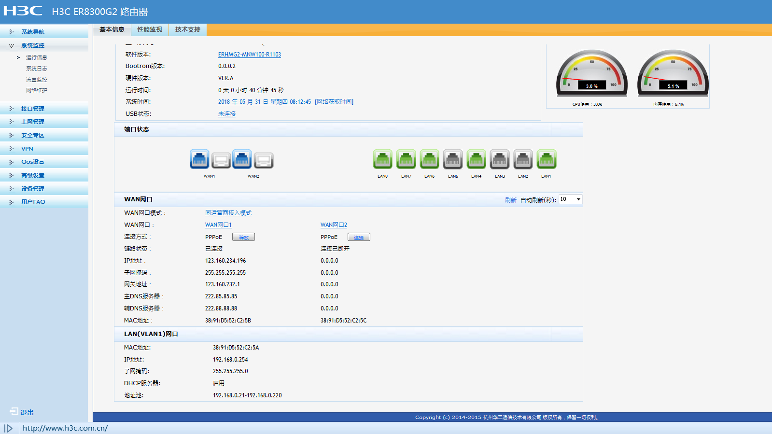Open the WAN网口1 link
Viewport: 772px width, 434px height.
[x=218, y=225]
